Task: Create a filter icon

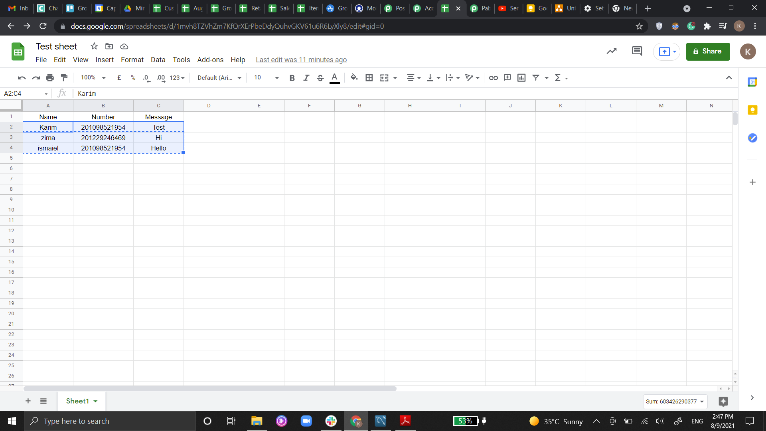Action: point(536,78)
